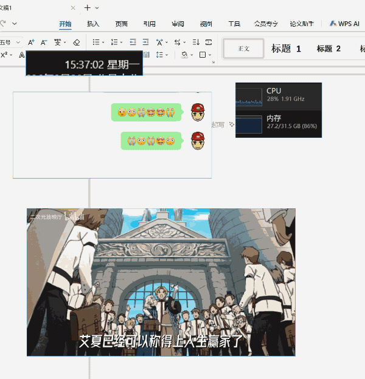This screenshot has height=379, width=365.
Task: Select the 文稿1 document tab
Action: pos(6,8)
